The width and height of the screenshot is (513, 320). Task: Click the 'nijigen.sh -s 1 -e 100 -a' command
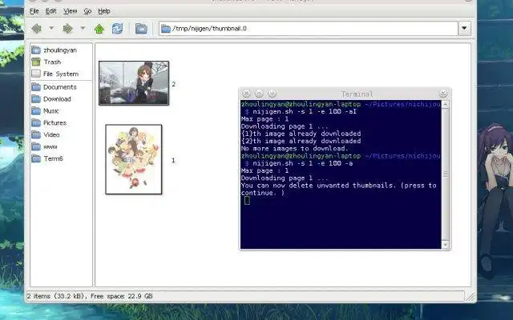tap(303, 163)
